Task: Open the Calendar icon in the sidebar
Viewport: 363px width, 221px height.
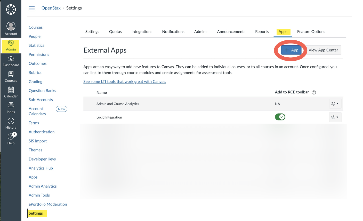Action: (x=11, y=92)
